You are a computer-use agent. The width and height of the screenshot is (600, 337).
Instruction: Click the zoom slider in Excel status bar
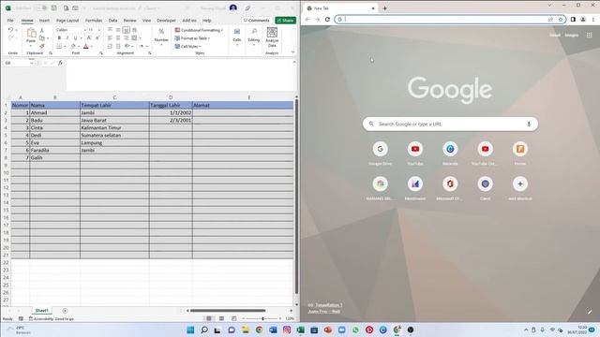point(262,318)
